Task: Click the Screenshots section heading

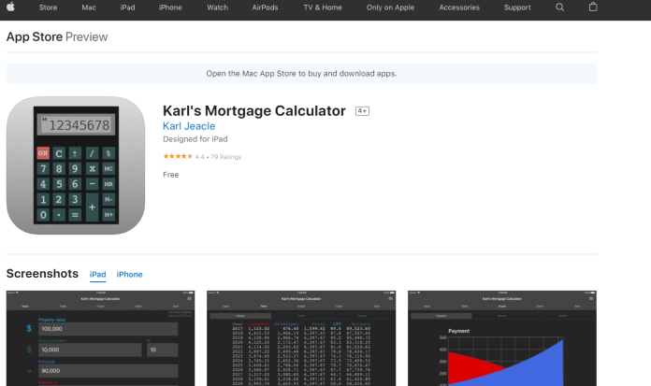Action: pos(42,274)
